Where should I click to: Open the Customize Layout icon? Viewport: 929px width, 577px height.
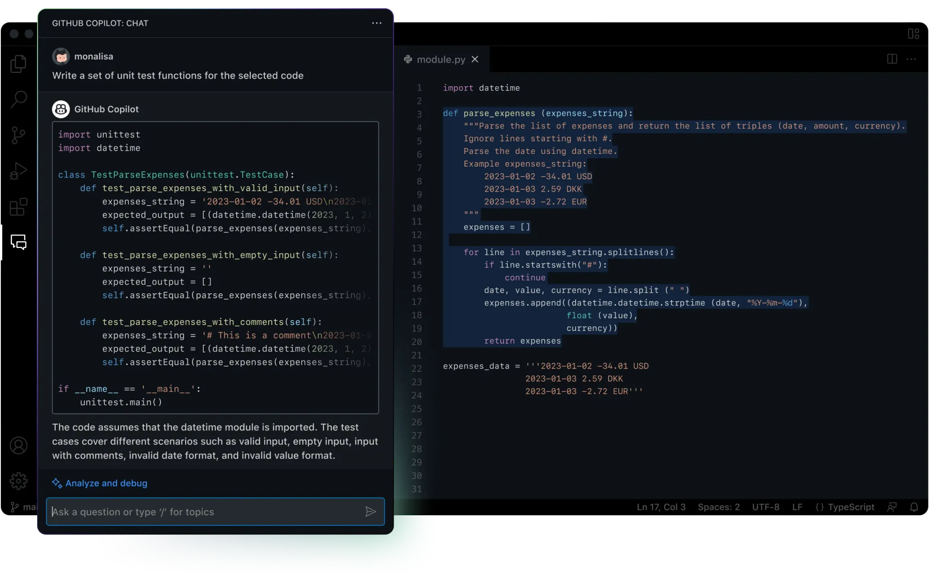click(914, 33)
